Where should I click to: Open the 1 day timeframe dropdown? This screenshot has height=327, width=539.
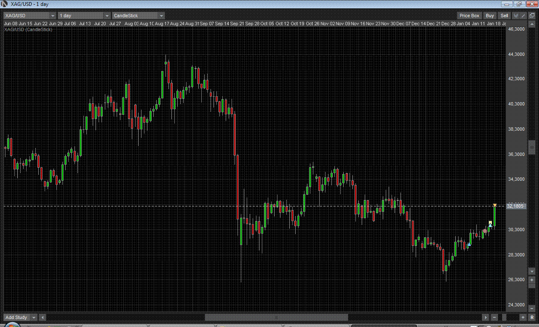coord(84,16)
